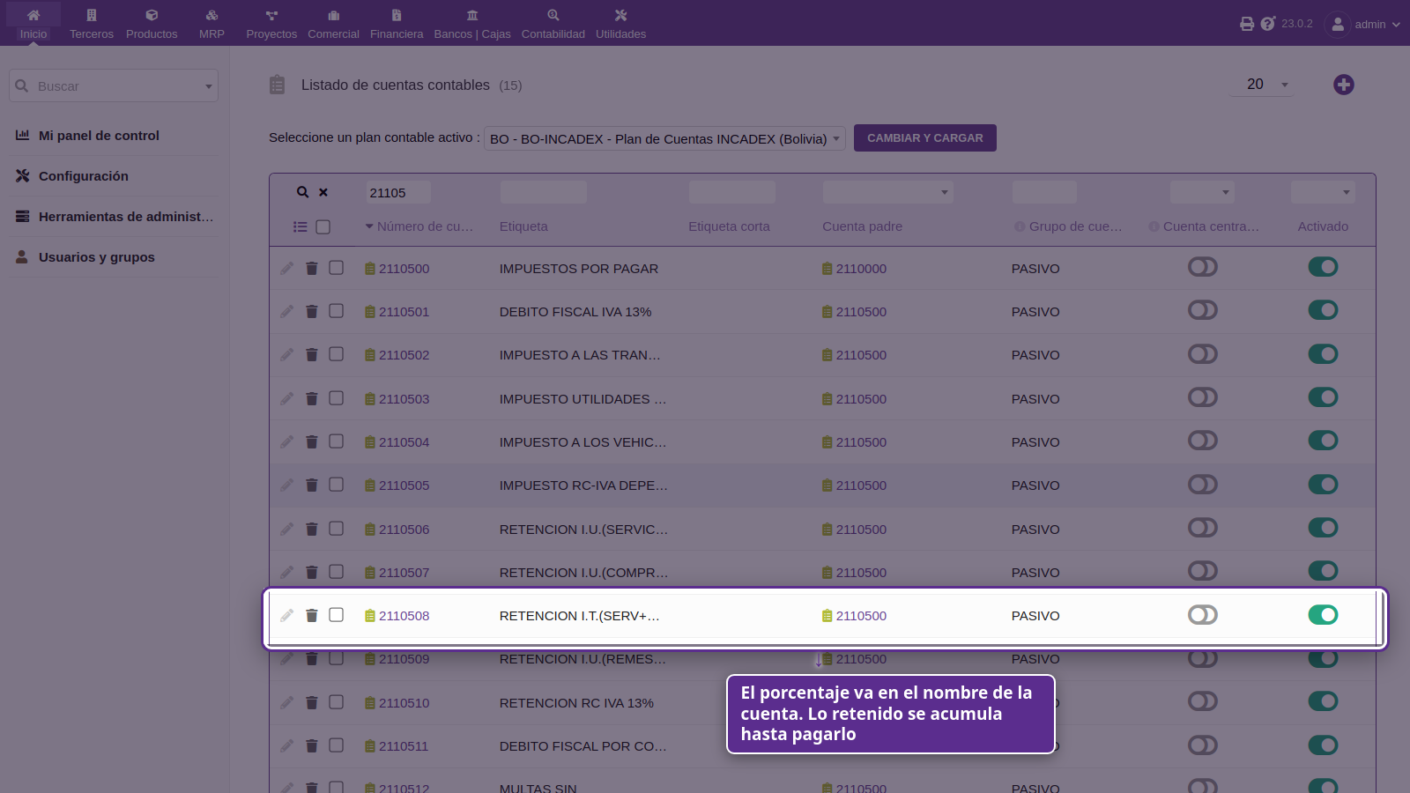The image size is (1410, 793).
Task: Open the mass-selection list icon in header
Action: pos(301,226)
